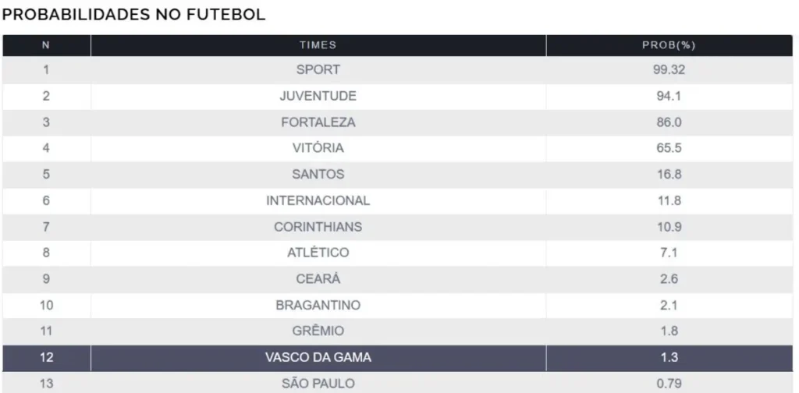
Task: Select the SPORT team name
Action: 318,69
